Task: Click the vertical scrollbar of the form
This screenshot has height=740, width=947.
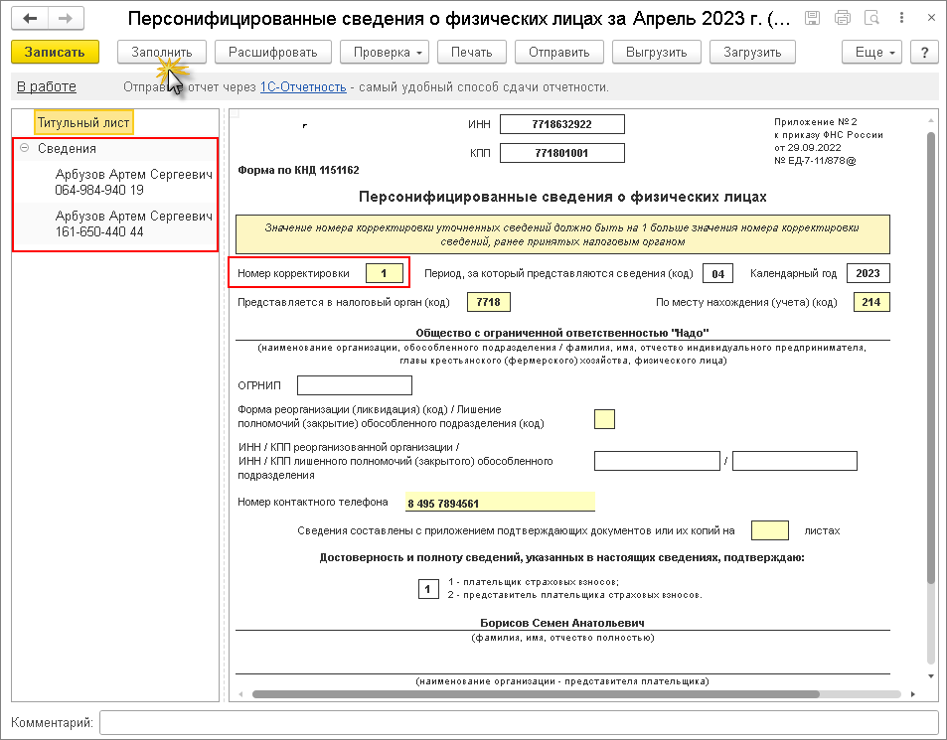Action: tap(931, 358)
